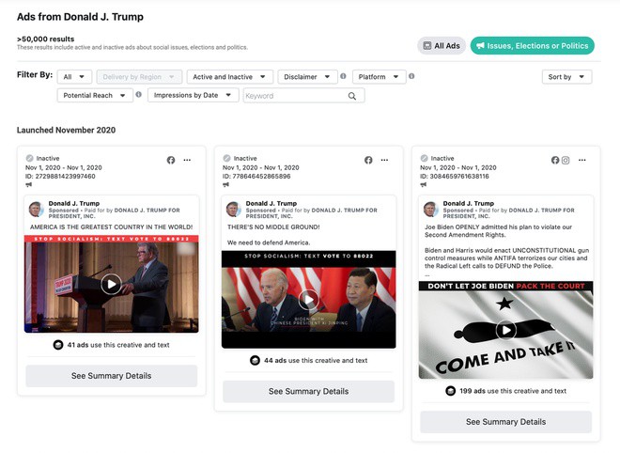Screen dimensions: 620x453
Task: Open the Disclaimer filter dropdown
Action: point(306,77)
